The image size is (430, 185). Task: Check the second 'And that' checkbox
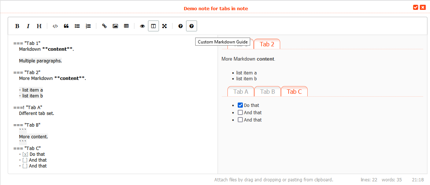240,120
